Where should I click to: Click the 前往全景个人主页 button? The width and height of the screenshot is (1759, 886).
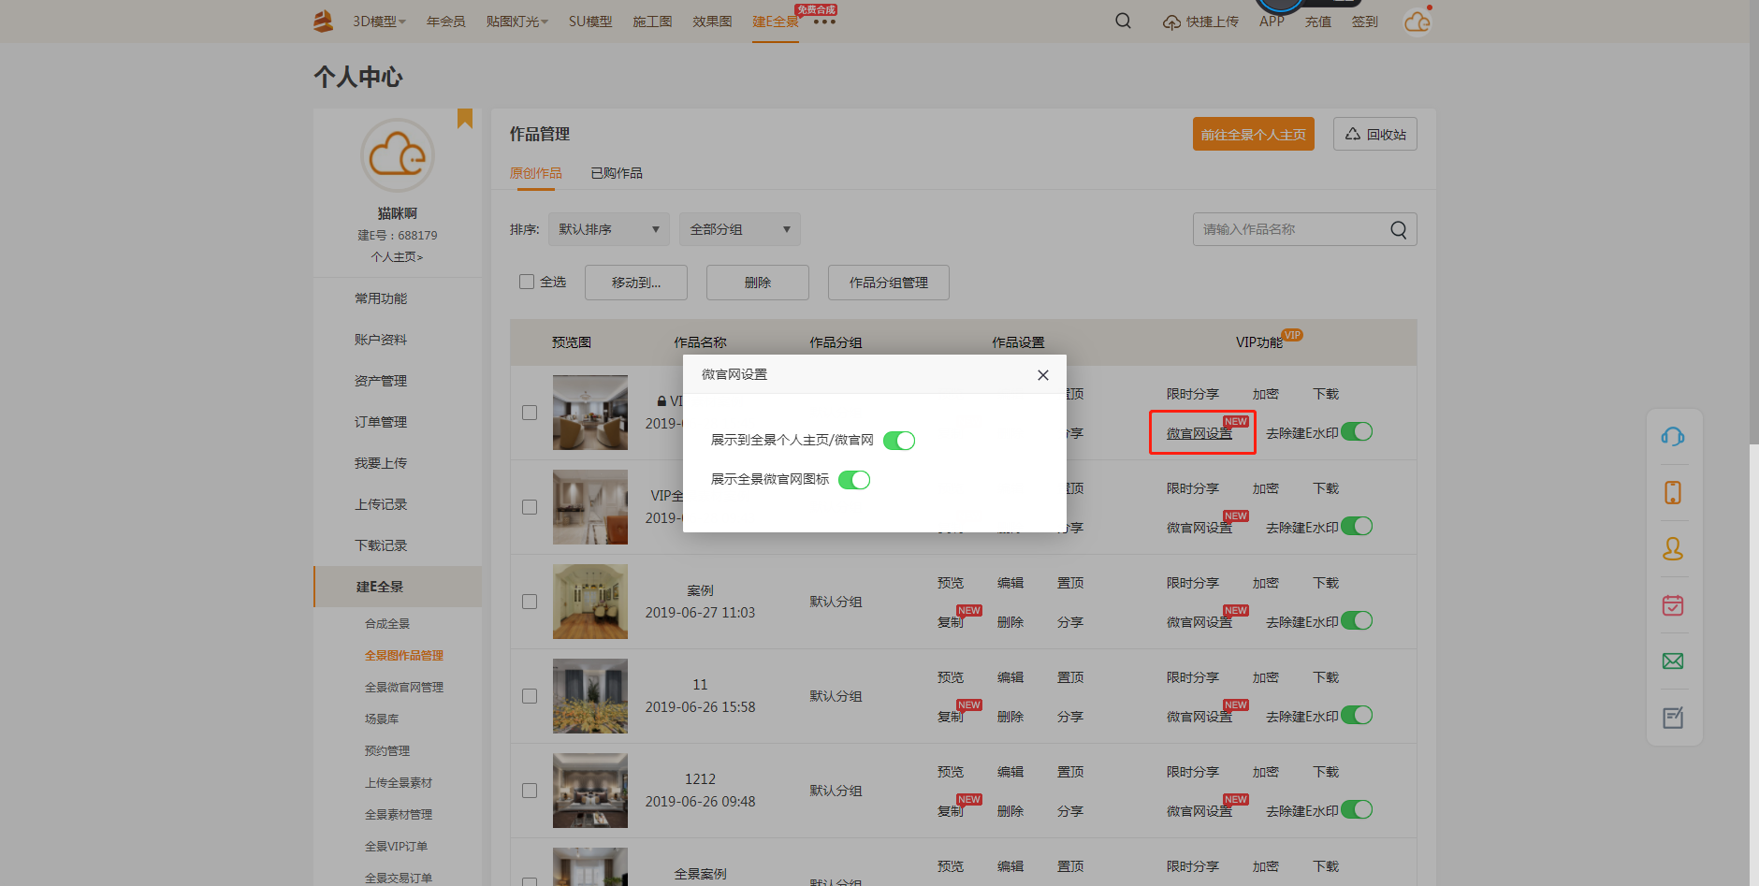pyautogui.click(x=1253, y=135)
